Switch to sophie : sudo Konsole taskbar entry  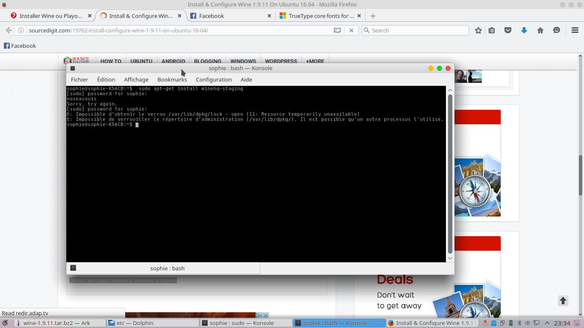(246, 323)
